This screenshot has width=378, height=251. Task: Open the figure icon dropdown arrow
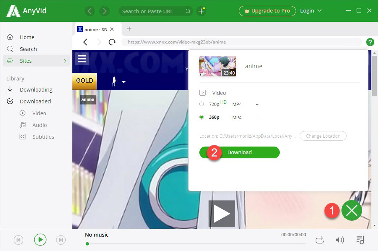tap(124, 82)
